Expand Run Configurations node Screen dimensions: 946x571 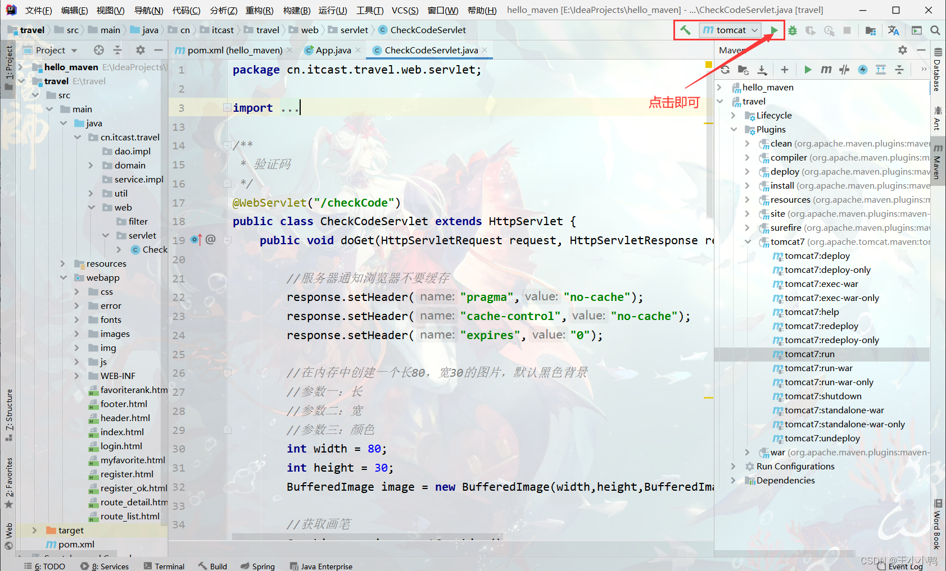pyautogui.click(x=734, y=466)
